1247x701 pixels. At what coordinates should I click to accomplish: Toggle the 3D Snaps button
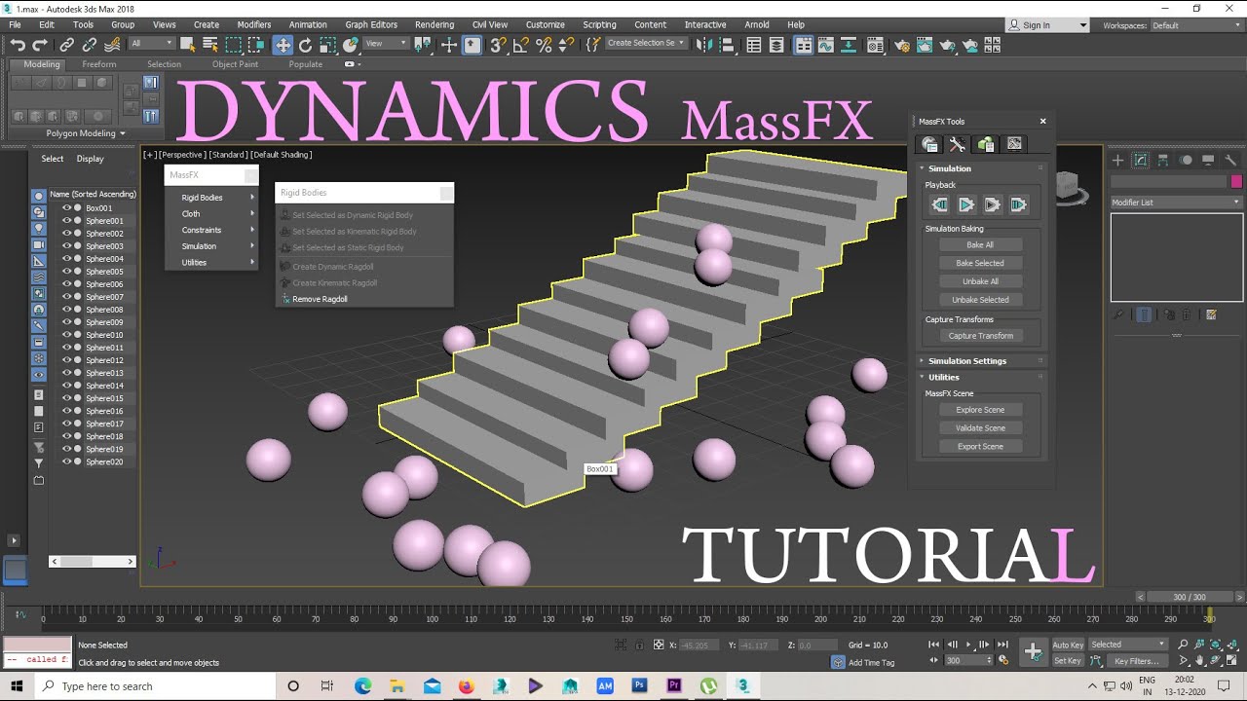click(x=497, y=45)
